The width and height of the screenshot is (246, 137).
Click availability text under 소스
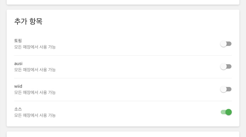35,115
